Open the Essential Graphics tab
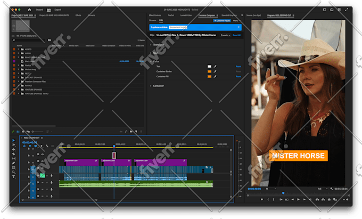 pyautogui.click(x=229, y=15)
